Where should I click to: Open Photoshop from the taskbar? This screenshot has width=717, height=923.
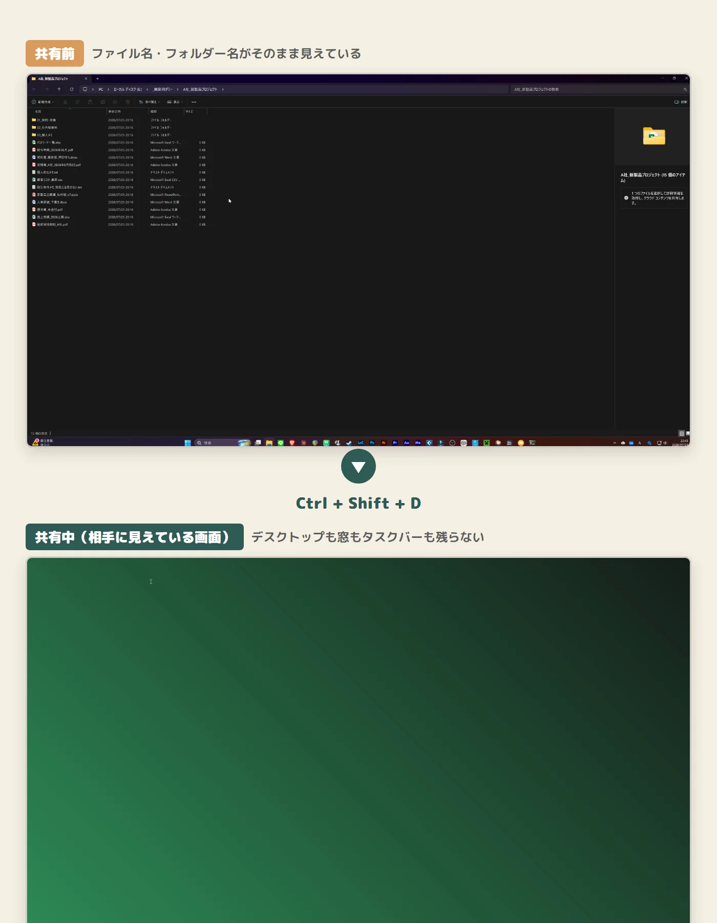coord(372,443)
